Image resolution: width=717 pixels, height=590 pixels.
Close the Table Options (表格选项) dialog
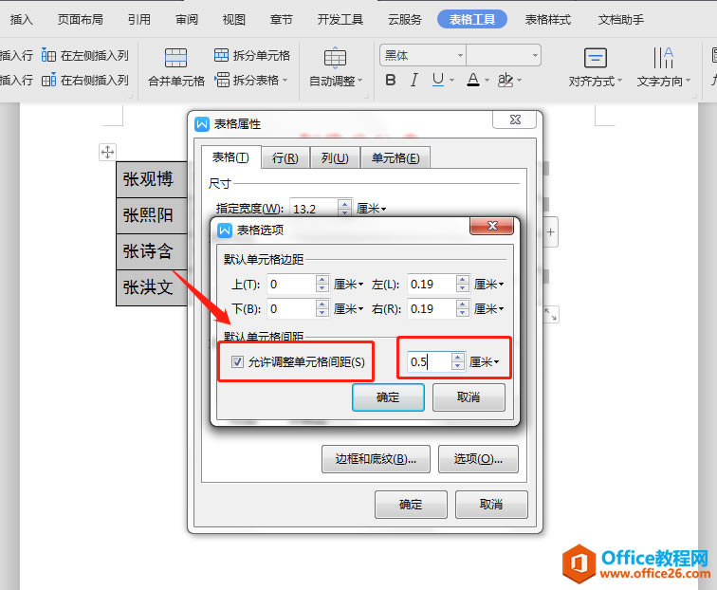[x=492, y=226]
